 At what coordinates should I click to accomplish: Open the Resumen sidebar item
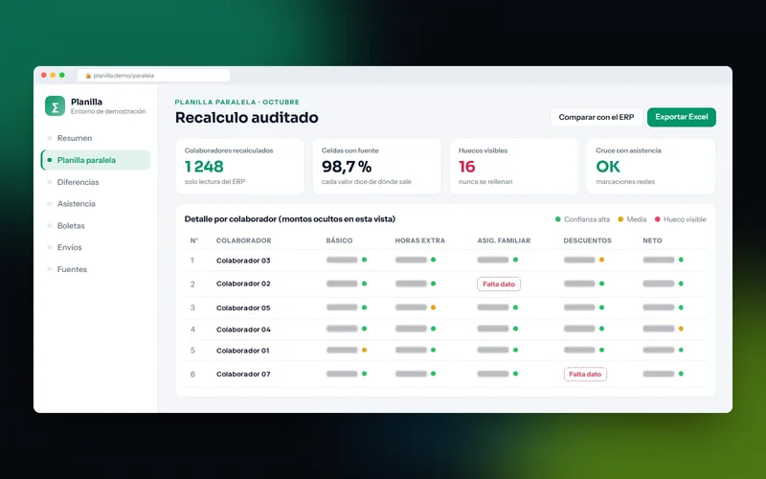[75, 138]
